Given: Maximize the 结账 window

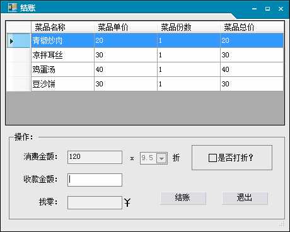Looking at the screenshot, I should [267, 9].
